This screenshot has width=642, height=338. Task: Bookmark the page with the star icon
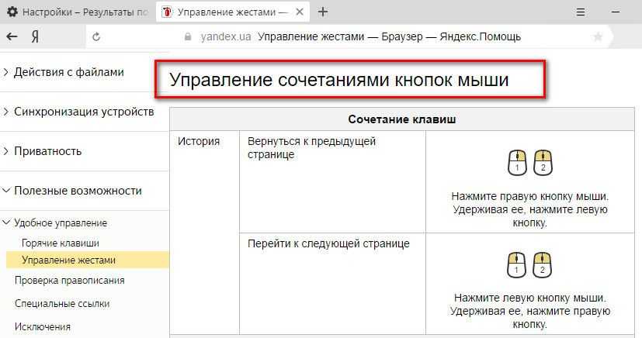(598, 36)
